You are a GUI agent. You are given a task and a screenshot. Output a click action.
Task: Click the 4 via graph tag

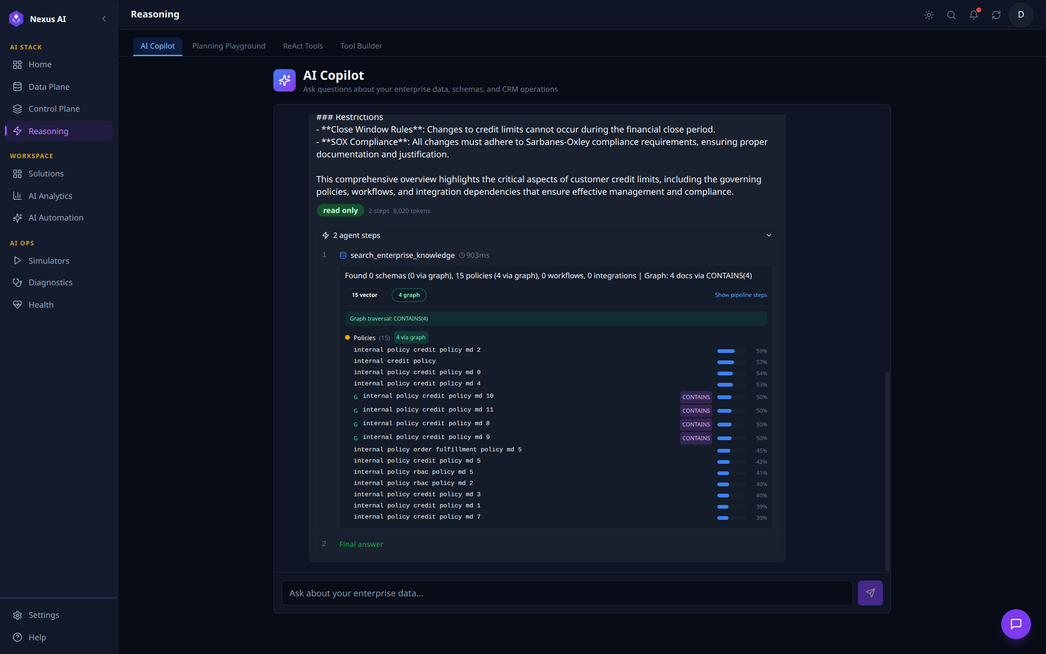(x=411, y=337)
